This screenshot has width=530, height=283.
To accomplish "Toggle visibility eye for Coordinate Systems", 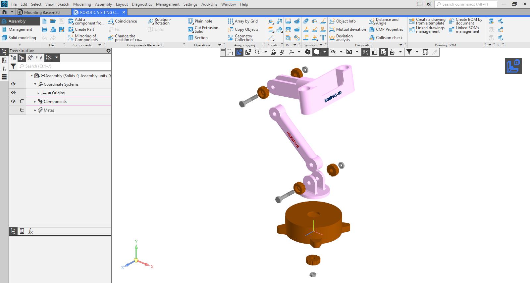I will tap(13, 84).
